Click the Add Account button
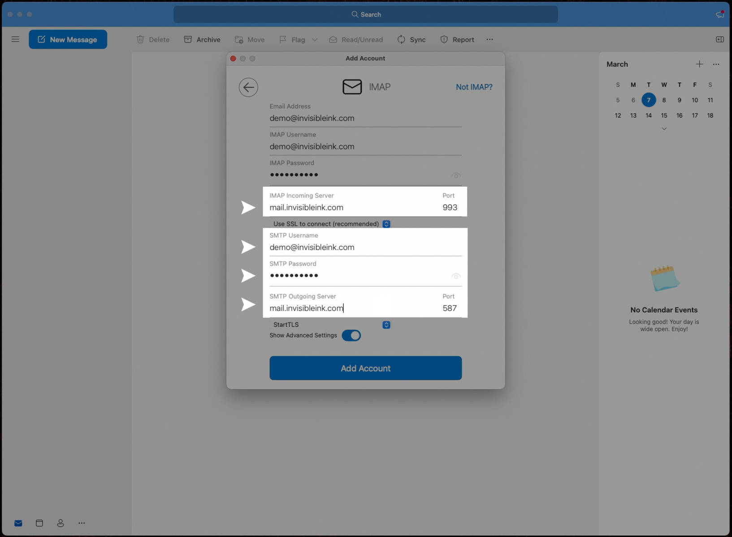 point(365,368)
